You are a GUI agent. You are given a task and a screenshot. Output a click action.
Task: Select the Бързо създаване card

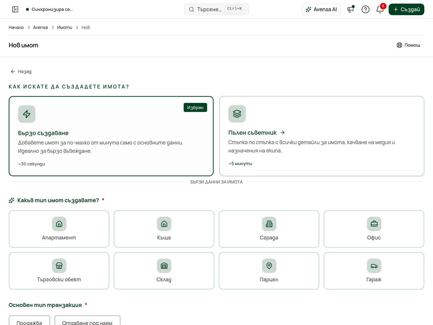[111, 136]
